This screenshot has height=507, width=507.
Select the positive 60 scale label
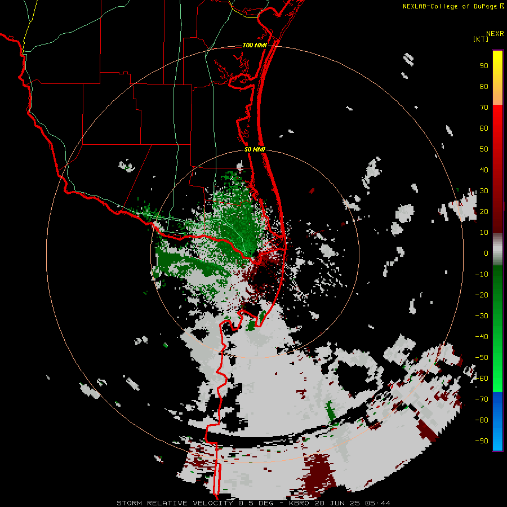(x=484, y=128)
